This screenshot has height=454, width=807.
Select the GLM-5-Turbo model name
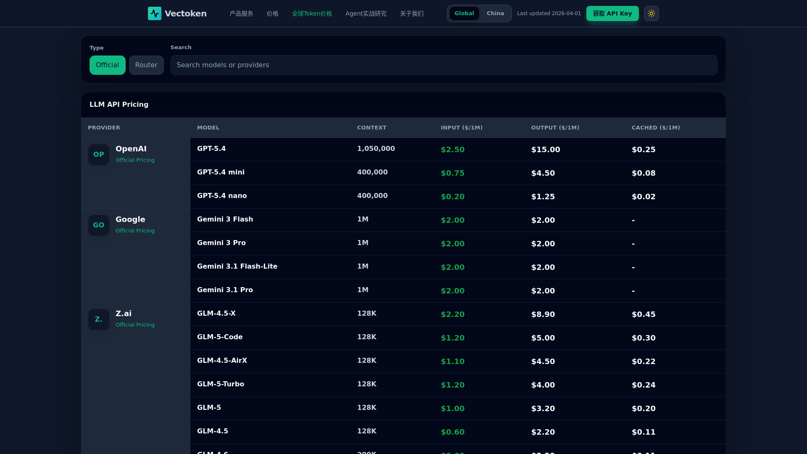pos(221,384)
